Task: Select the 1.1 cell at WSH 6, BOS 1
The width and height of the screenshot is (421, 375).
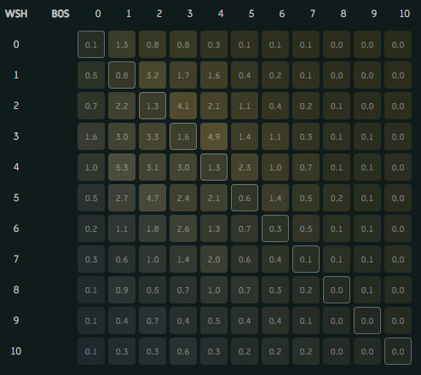Action: [x=122, y=228]
